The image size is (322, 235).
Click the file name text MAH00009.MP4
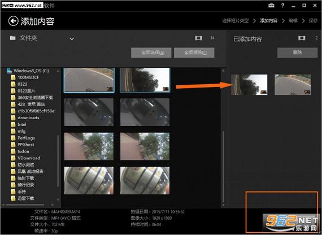(x=66, y=212)
